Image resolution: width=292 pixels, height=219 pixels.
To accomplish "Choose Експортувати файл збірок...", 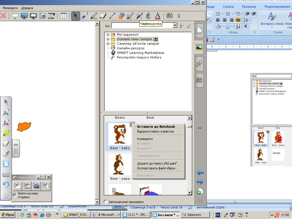I will 157,168.
